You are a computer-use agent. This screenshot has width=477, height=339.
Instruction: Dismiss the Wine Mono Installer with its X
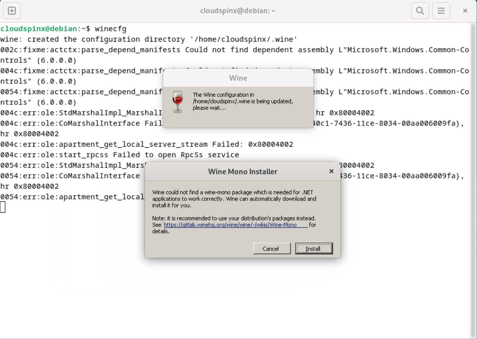point(331,171)
